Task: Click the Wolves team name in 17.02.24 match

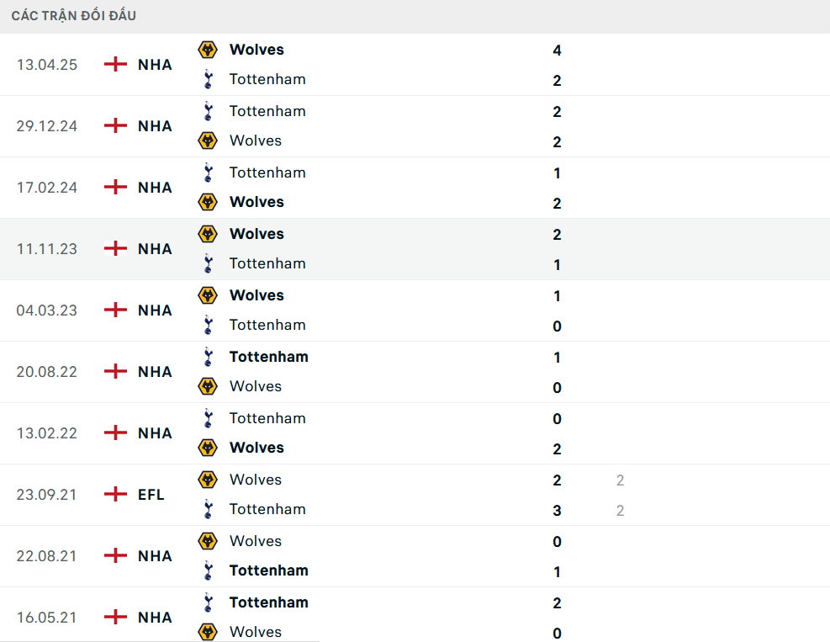Action: pyautogui.click(x=256, y=202)
